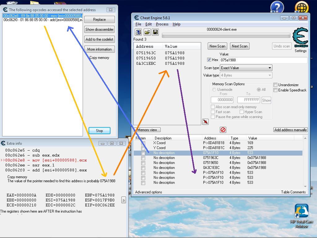Image resolution: width=317 pixels, height=238 pixels.
Task: Click the Value input field
Action: [x=263, y=60]
